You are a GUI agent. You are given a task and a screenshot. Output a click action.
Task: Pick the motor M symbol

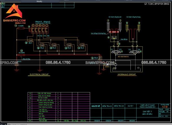click(x=107, y=65)
